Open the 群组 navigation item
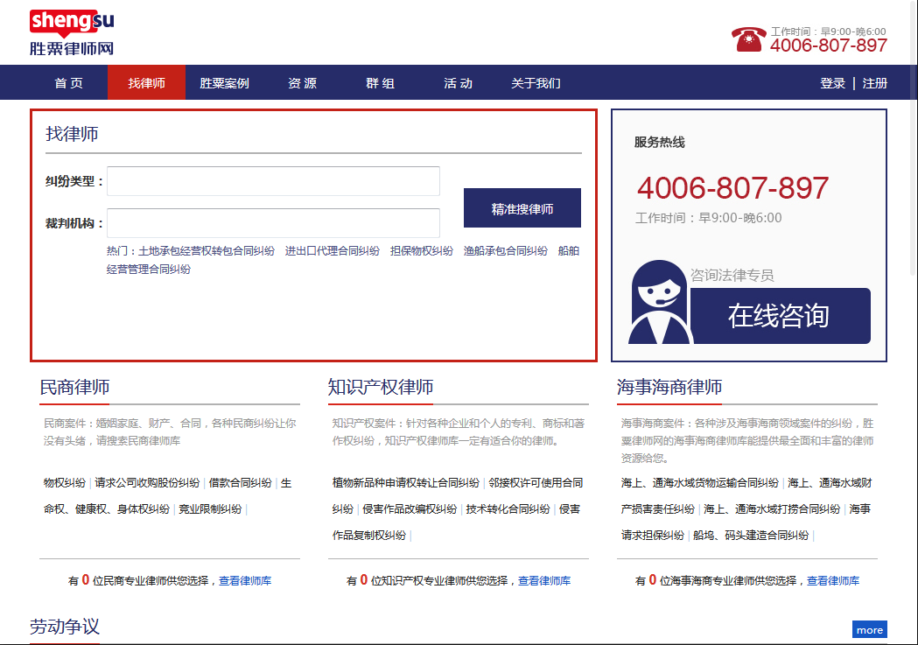The image size is (918, 645). point(380,83)
